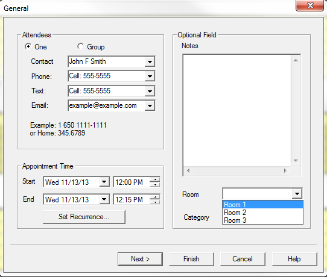
Task: Go to the Next page
Action: coord(140,259)
